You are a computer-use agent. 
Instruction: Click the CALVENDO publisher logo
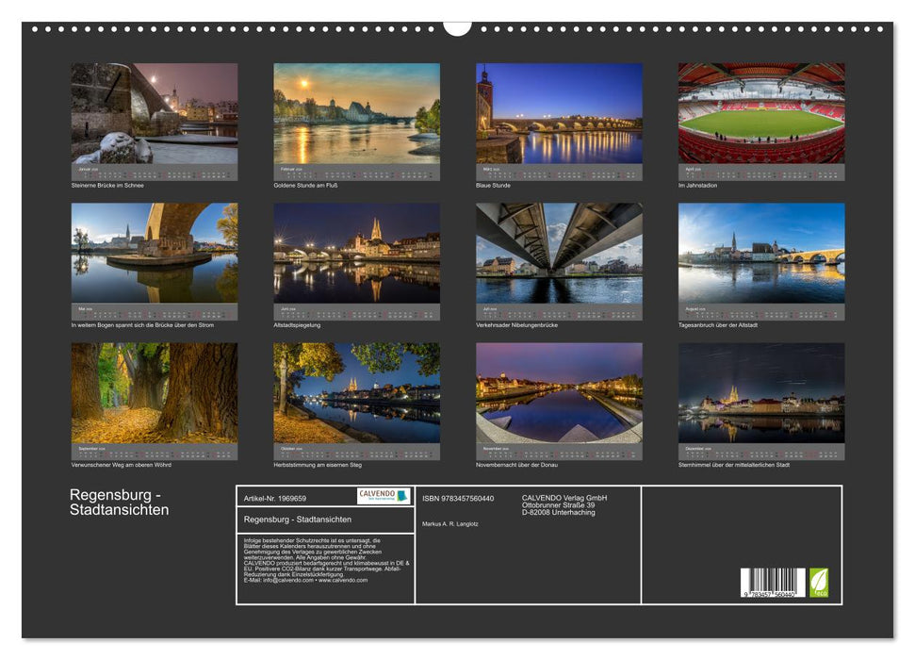(382, 495)
